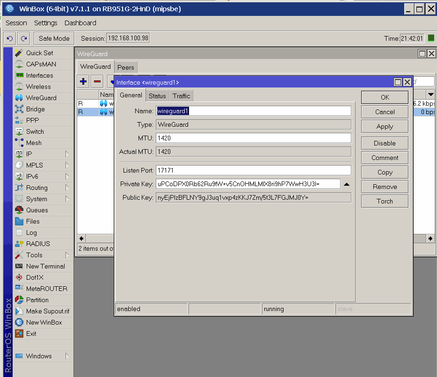The height and width of the screenshot is (377, 437).
Task: Click the Private Key field
Action: [x=248, y=184]
